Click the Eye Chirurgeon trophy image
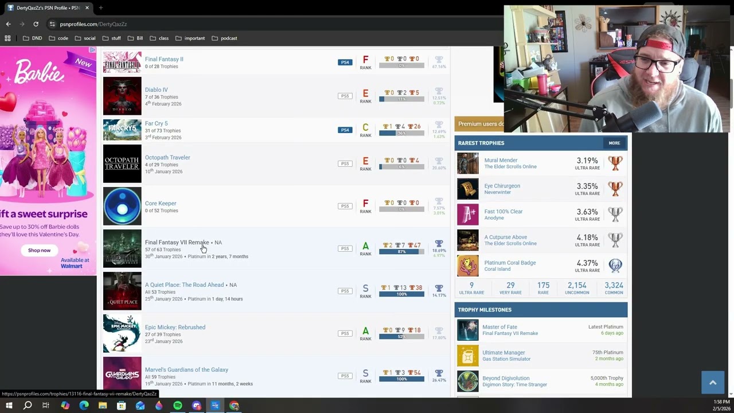734x413 pixels. (468, 189)
